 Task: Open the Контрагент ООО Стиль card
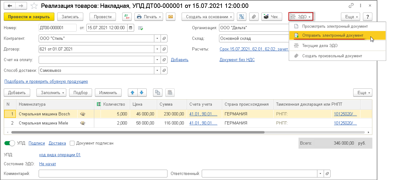coord(164,39)
